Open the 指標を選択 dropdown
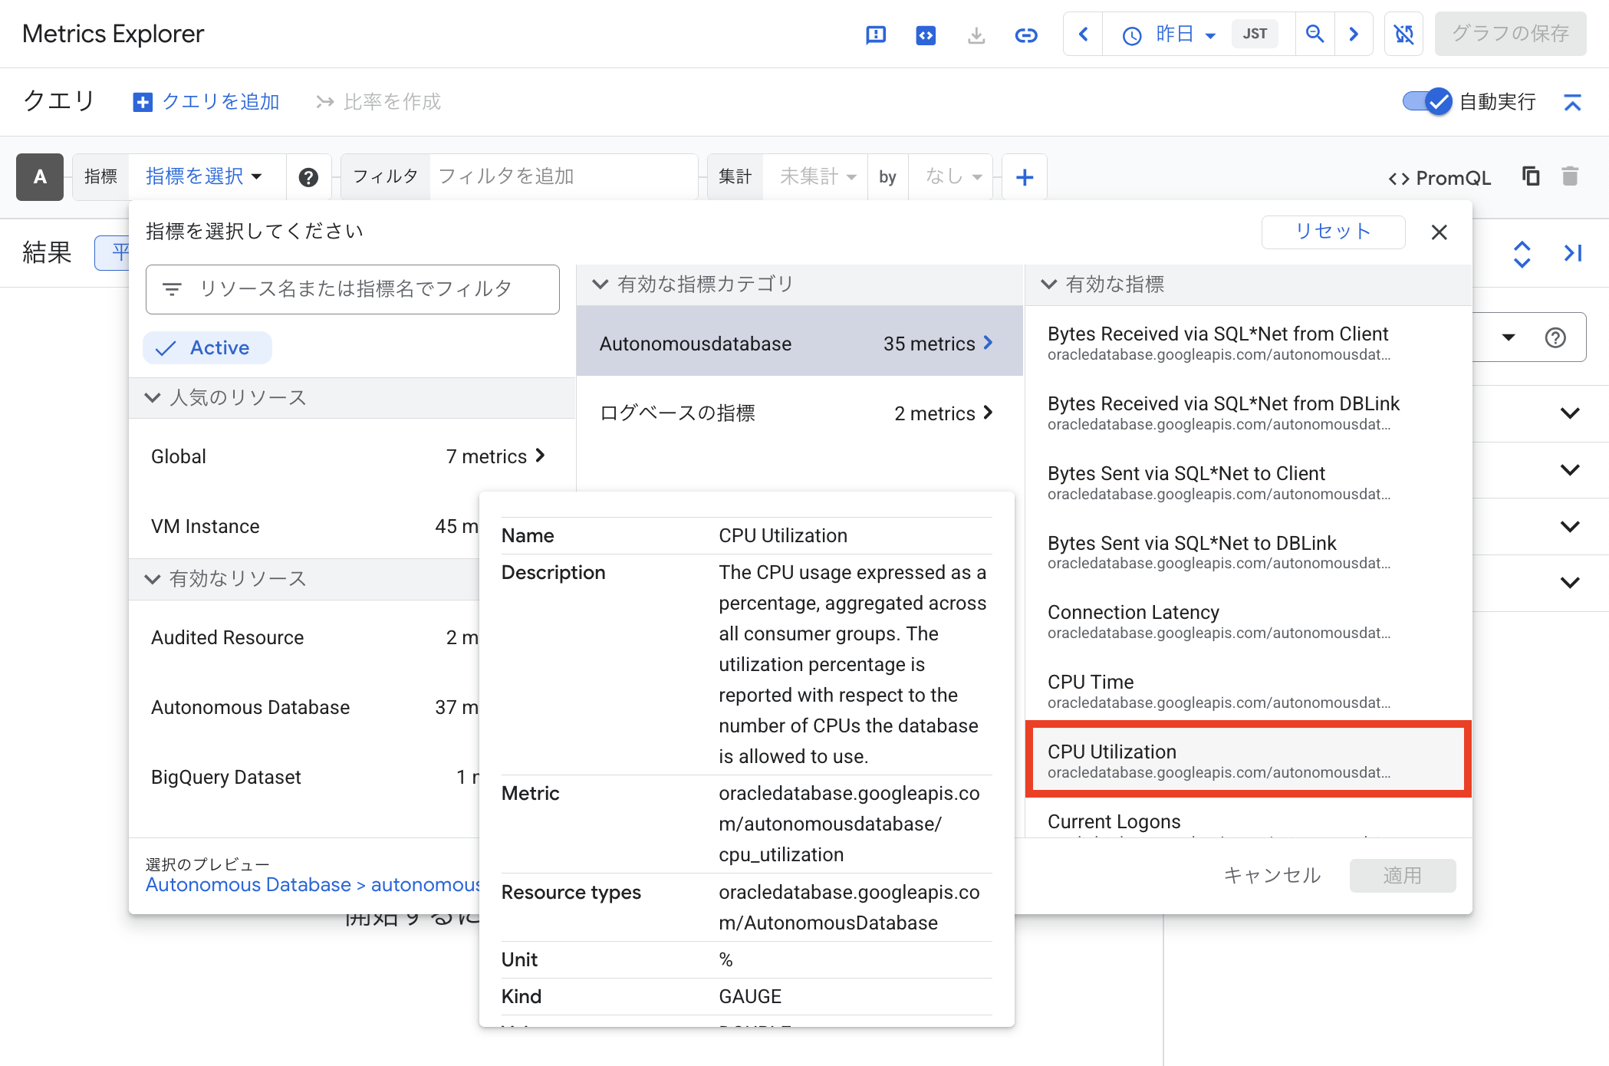The width and height of the screenshot is (1609, 1066). (204, 176)
